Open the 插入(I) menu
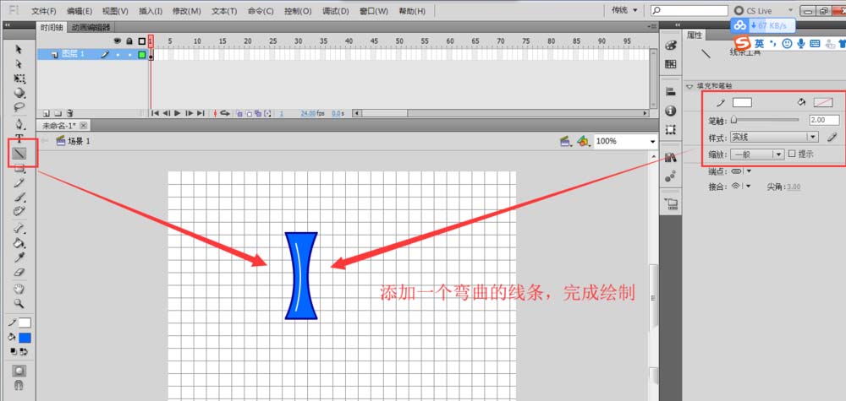The width and height of the screenshot is (846, 401). (151, 11)
